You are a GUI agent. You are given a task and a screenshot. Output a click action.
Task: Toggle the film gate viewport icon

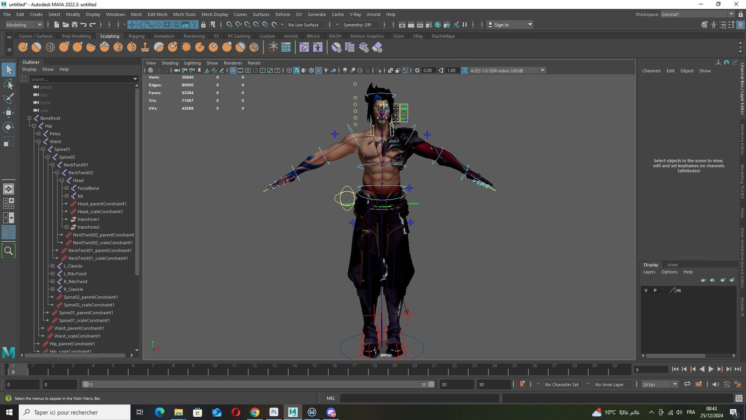coord(241,70)
